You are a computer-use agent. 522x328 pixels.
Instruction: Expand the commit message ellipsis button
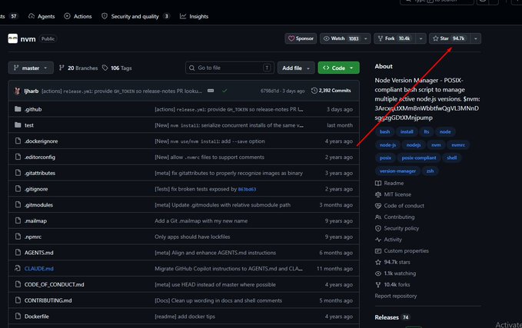point(211,91)
